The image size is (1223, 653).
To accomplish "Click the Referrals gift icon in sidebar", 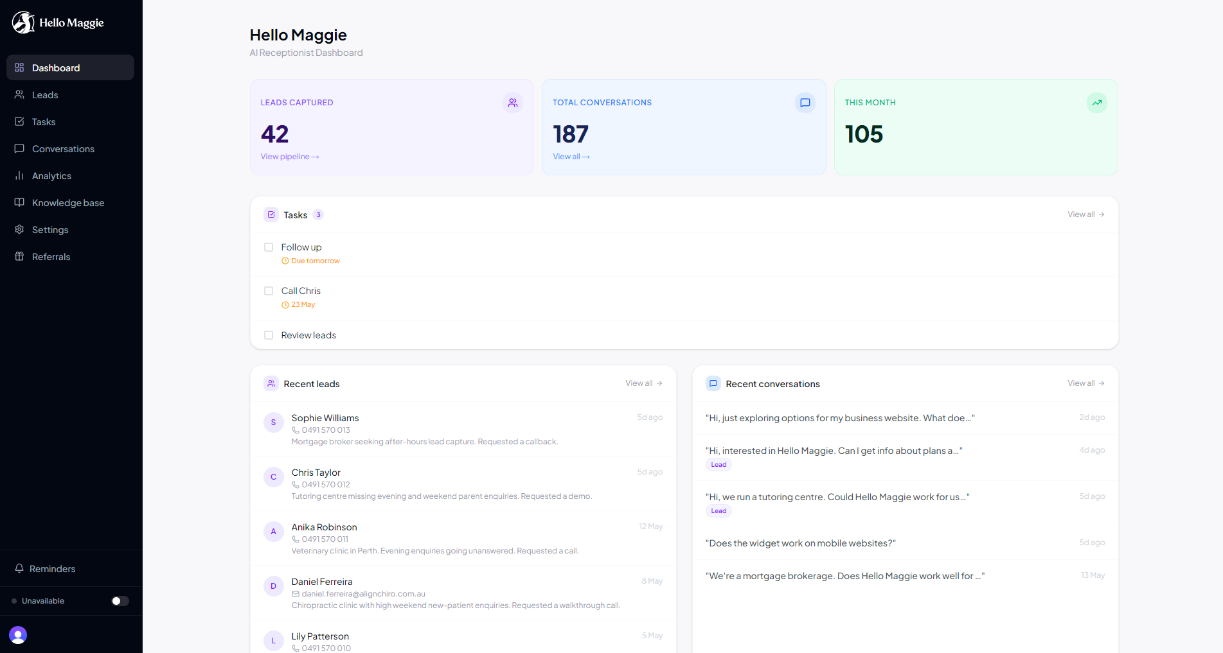I will [x=19, y=256].
